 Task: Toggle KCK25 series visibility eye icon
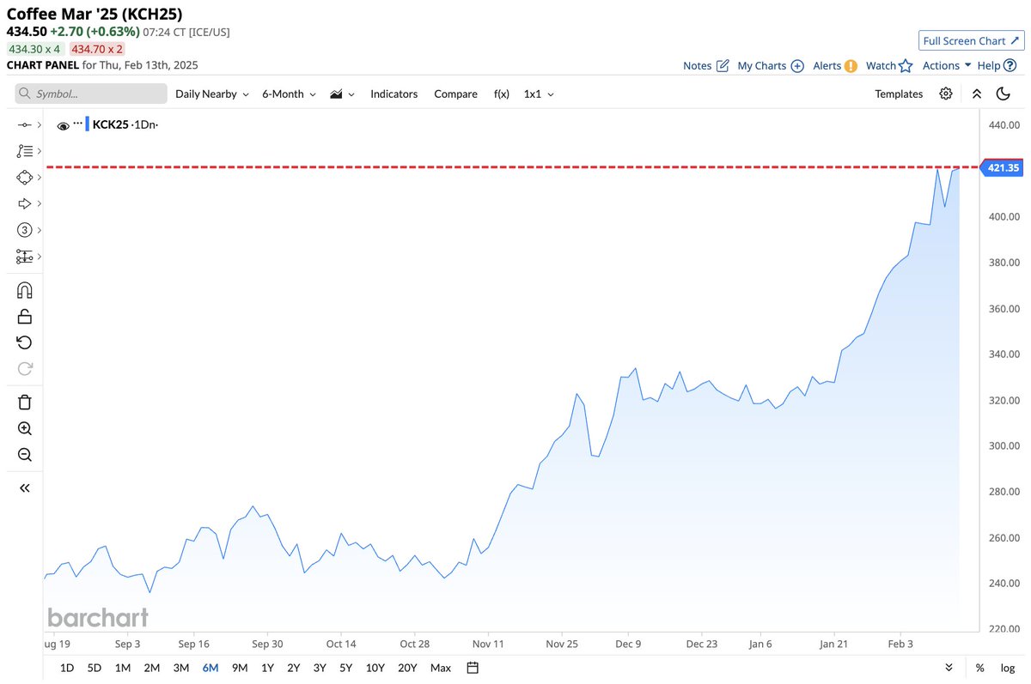coord(63,124)
